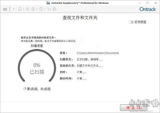The image size is (160, 113).
Task: Click the Documents path being scanned
Action: pyautogui.click(x=98, y=53)
